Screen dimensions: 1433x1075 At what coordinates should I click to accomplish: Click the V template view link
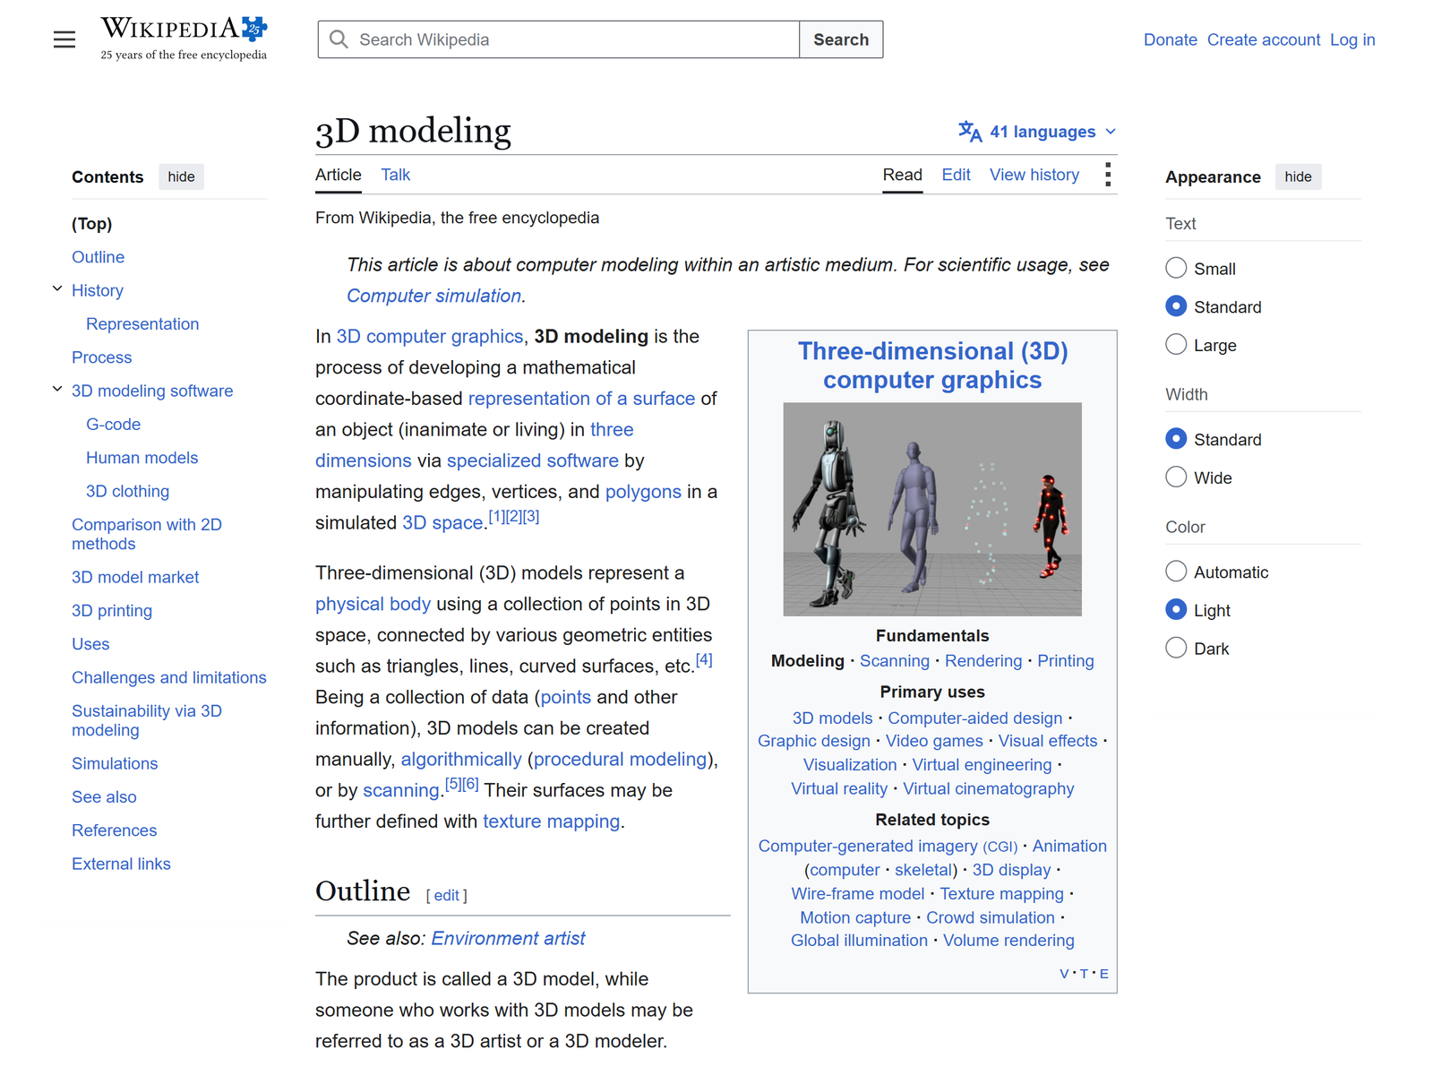pyautogui.click(x=1064, y=974)
